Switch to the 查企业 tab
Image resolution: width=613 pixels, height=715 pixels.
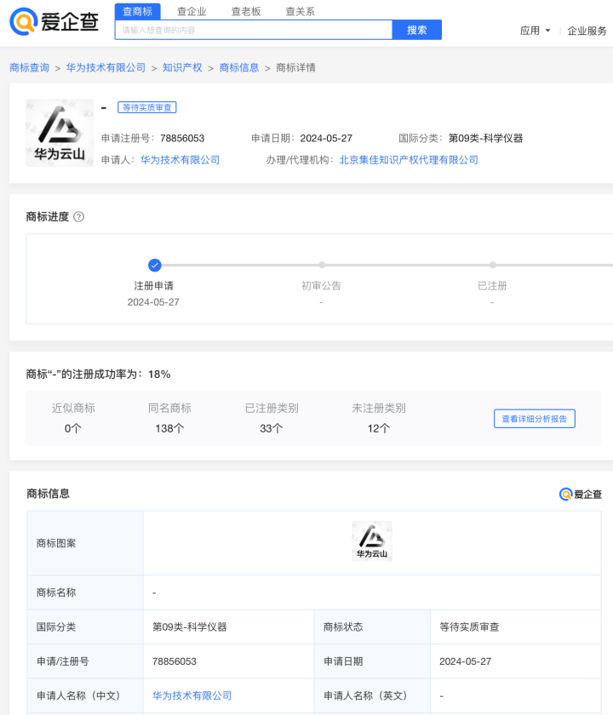coord(192,11)
